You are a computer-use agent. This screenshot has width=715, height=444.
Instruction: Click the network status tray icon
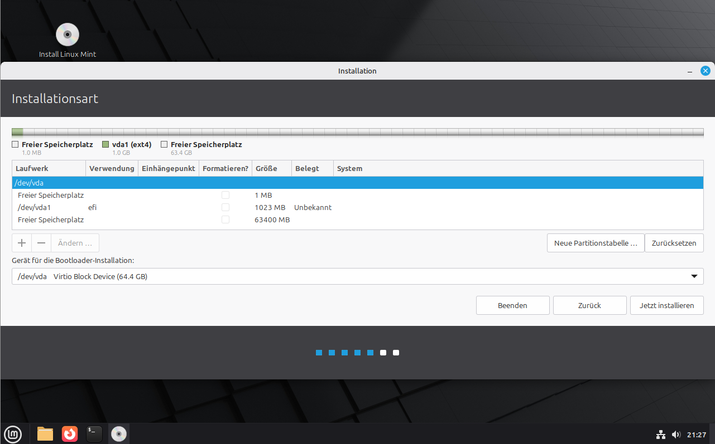pos(661,435)
